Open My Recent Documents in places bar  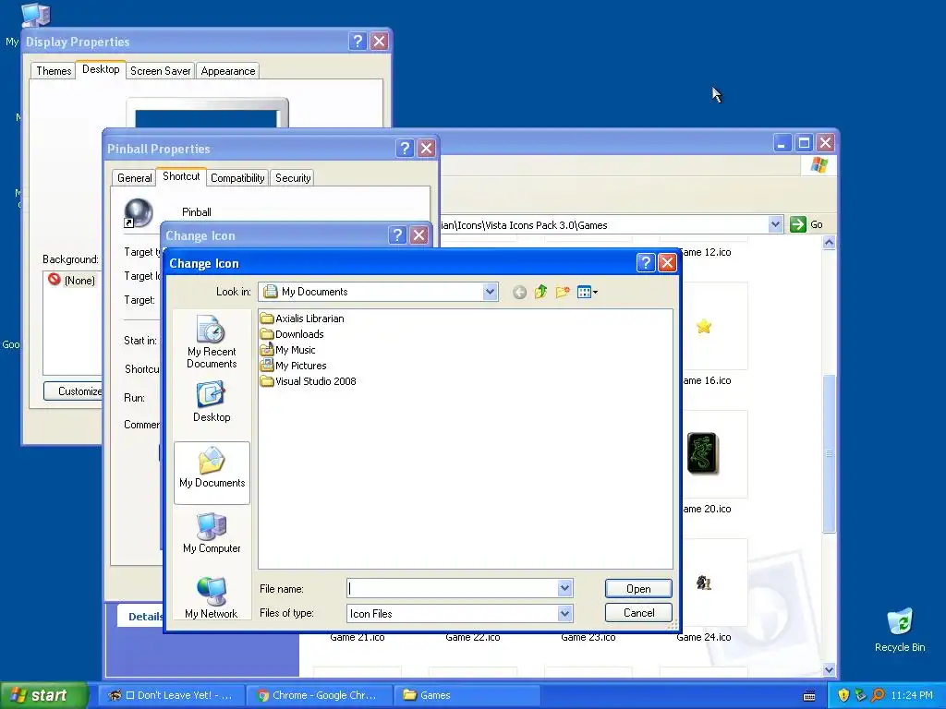212,342
